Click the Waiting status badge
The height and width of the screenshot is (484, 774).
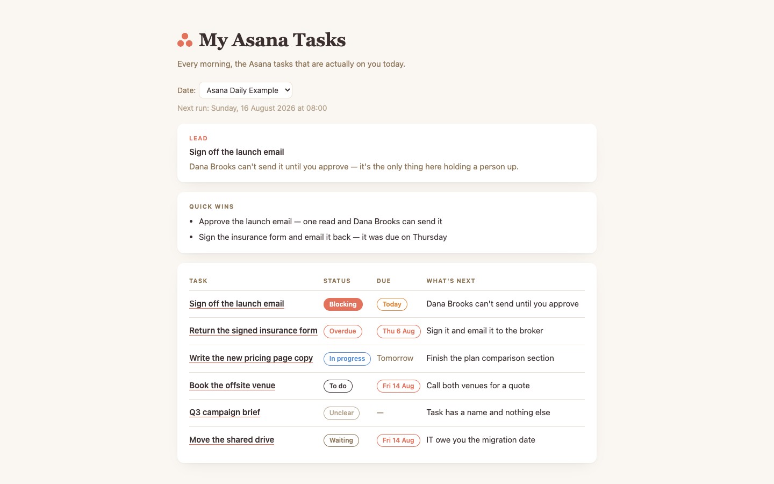(x=341, y=440)
